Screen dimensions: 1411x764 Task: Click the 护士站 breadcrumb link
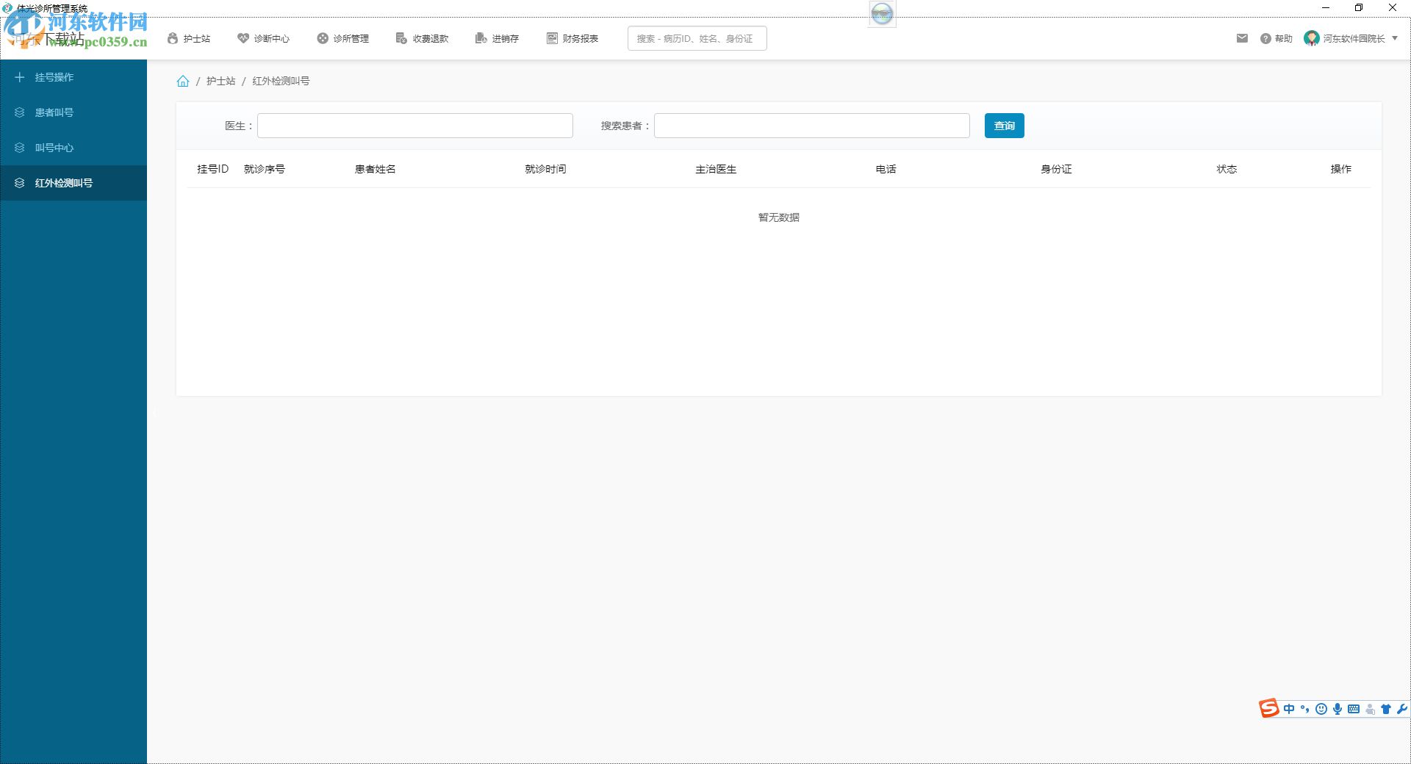pos(220,81)
